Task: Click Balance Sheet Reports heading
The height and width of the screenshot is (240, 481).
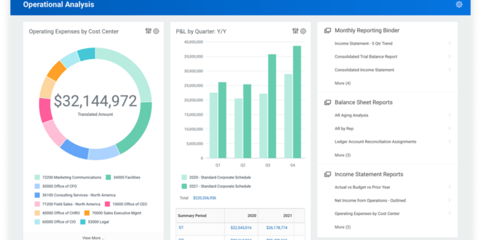Action: coord(364,102)
